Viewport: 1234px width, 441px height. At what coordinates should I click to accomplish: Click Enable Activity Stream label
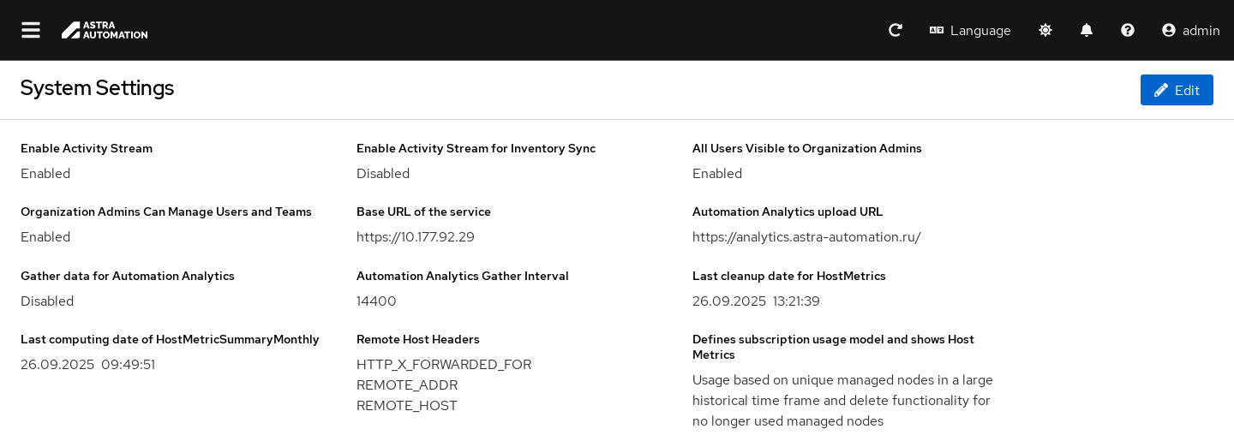[87, 148]
